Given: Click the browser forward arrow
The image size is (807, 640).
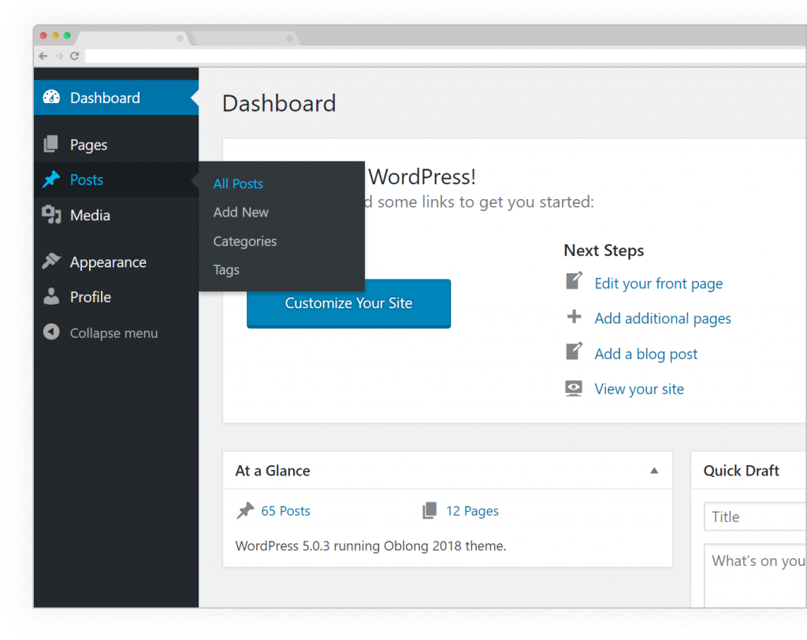Looking at the screenshot, I should coord(59,56).
